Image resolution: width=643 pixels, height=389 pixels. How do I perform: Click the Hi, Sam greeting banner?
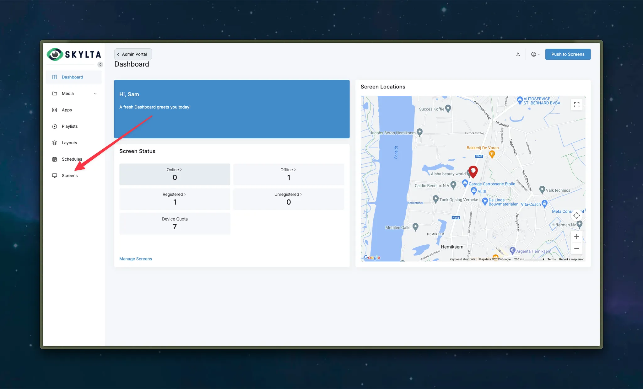[x=232, y=109]
